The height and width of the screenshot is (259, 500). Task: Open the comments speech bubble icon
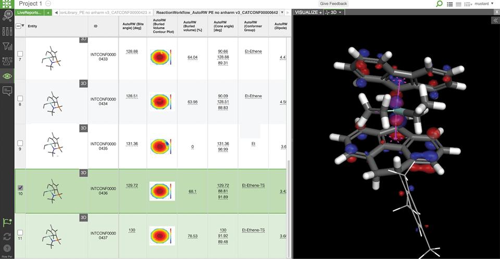7,91
